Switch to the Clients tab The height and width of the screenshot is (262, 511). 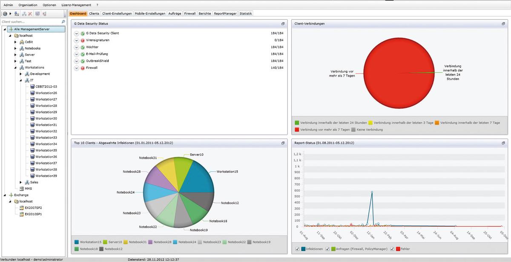click(94, 14)
